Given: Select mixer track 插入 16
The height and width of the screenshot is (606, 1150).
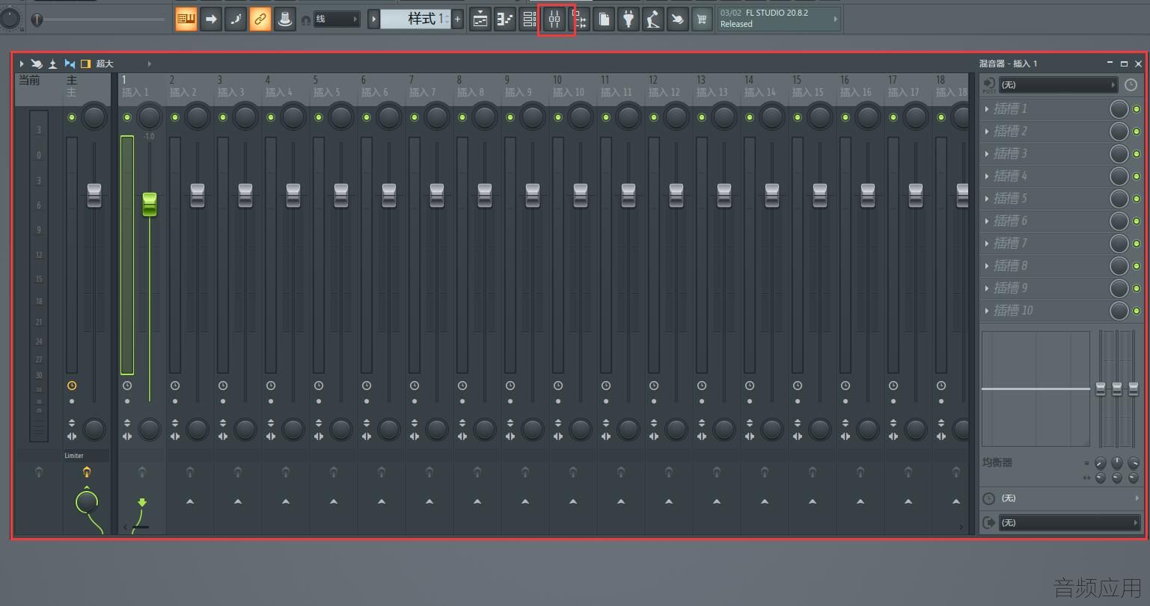Looking at the screenshot, I should click(x=856, y=92).
